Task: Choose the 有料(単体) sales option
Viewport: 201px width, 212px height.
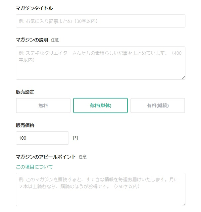Action: [x=100, y=106]
